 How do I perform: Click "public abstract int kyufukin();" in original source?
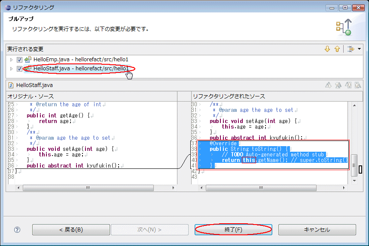(x=73, y=166)
